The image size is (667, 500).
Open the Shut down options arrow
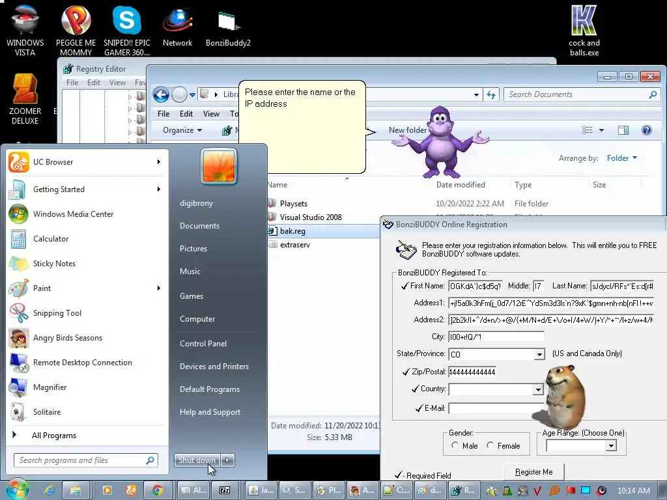(227, 460)
